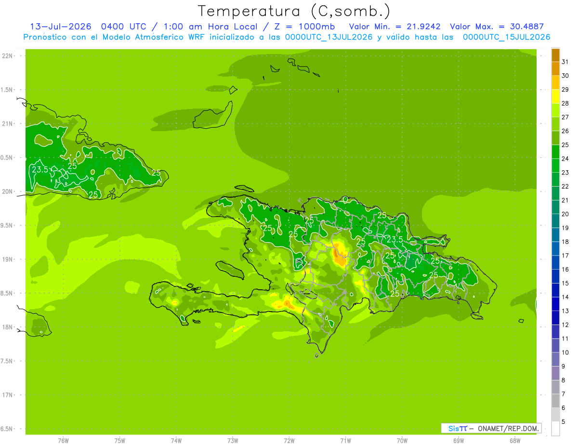Pick the purple legend band between 9 and 10
Image resolution: width=578 pixels, height=447 pixels.
(555, 360)
